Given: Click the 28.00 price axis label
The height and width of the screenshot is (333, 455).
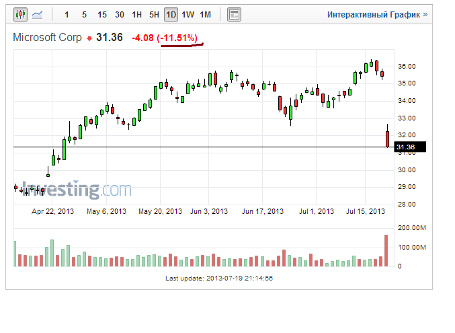Looking at the screenshot, I should click(x=407, y=205).
